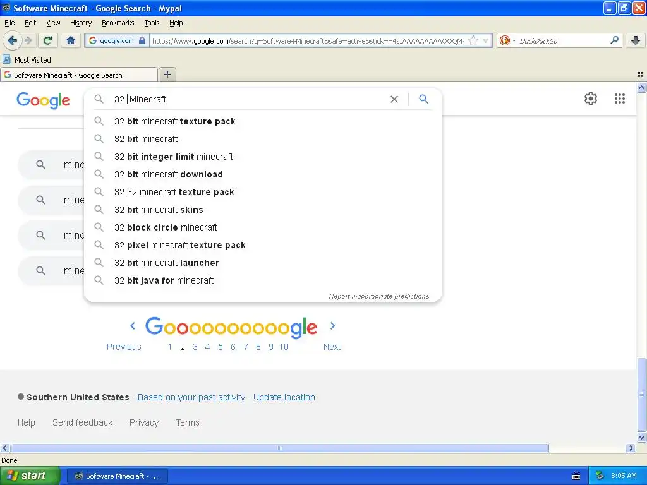Click the DuckDuckGo search magnifier icon
The image size is (647, 485).
coord(614,40)
